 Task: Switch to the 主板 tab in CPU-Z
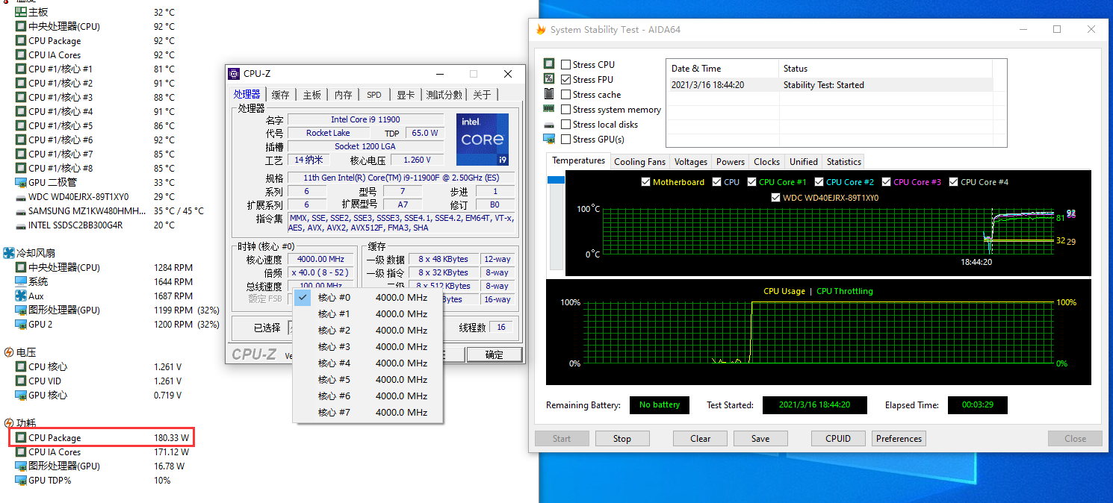pos(312,95)
